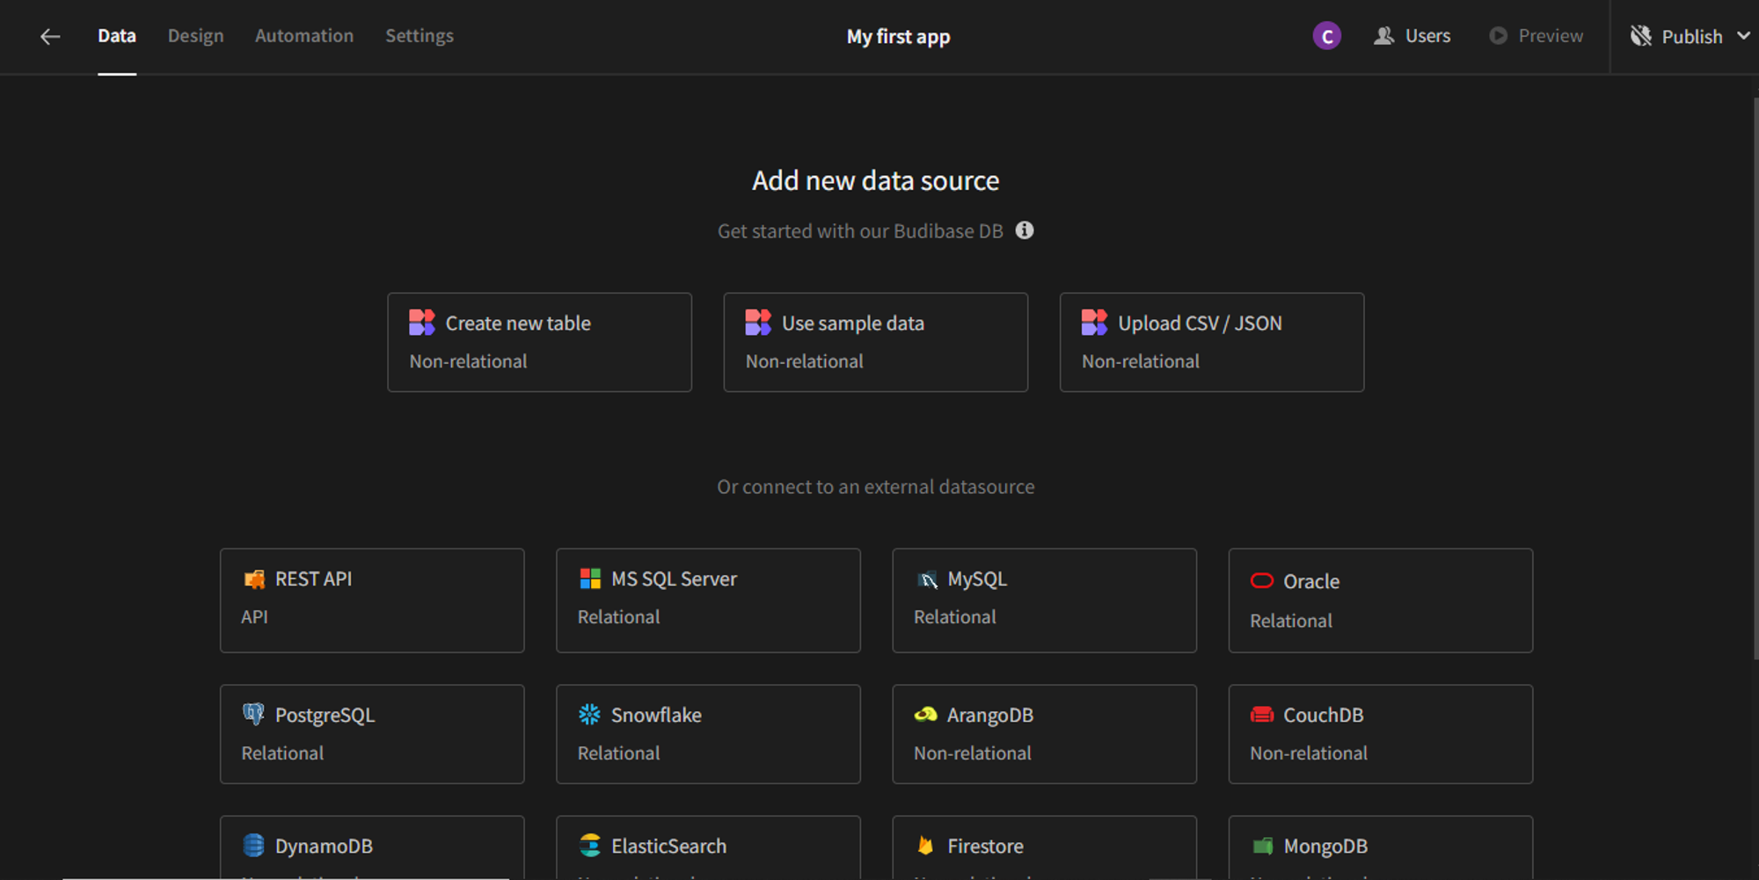Click the Publish button label
The width and height of the screenshot is (1759, 880).
(x=1692, y=37)
